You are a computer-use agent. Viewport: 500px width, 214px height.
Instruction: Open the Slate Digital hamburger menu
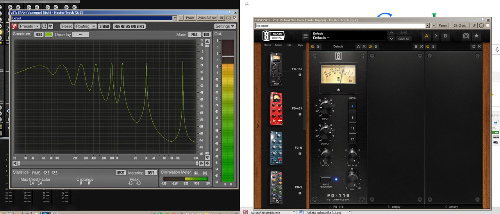pyautogui.click(x=305, y=36)
